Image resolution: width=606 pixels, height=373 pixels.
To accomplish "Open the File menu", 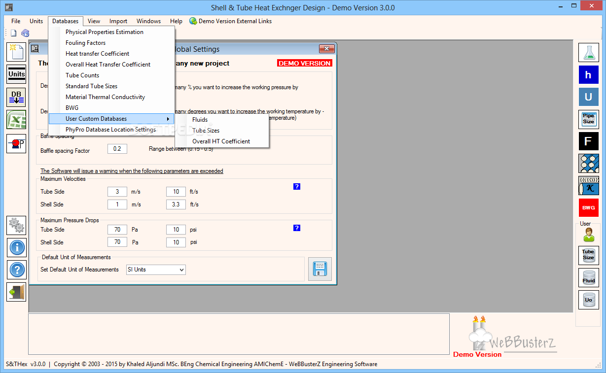I will tap(16, 21).
